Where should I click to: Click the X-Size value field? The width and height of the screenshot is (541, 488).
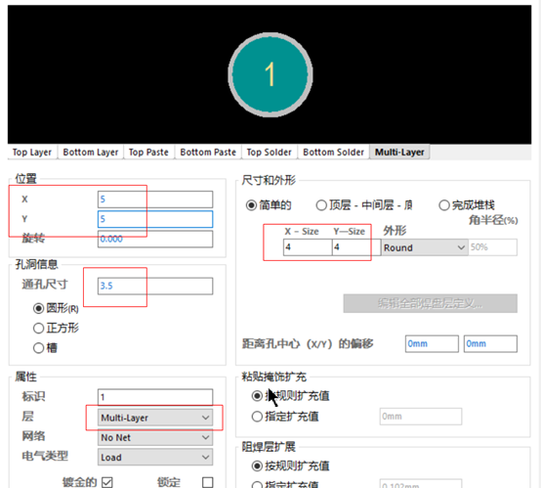pos(308,247)
